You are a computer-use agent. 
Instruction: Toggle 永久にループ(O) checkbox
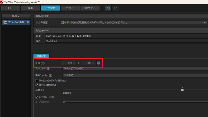37,97
